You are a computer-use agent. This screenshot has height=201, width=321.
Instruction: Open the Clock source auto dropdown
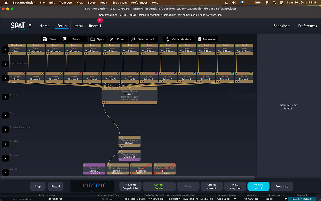tap(277, 199)
